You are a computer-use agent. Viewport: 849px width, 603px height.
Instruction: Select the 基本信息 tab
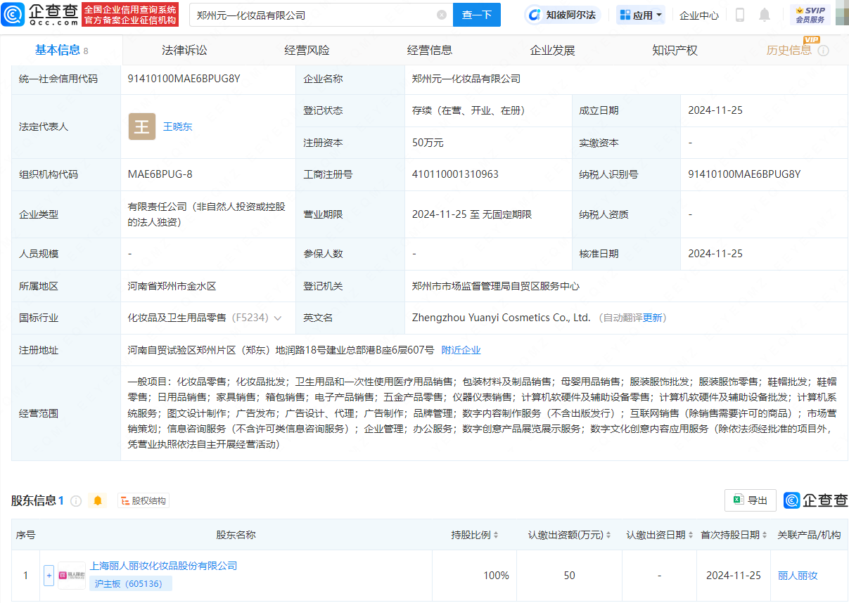pos(62,50)
